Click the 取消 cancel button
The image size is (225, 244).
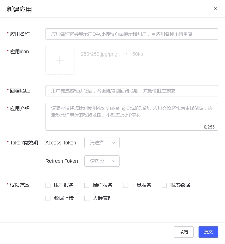184,232
